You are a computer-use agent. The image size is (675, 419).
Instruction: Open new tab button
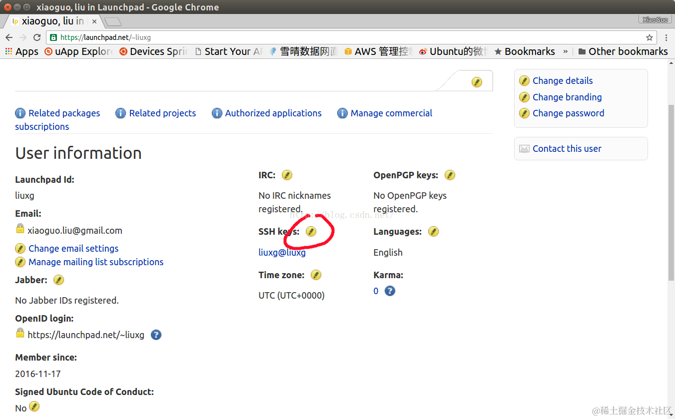coord(113,22)
